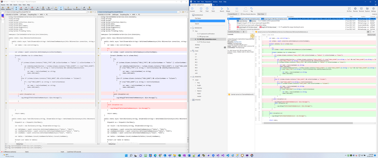Screen dimensions: 378x158
Task: Click Format icon in Beyond Compare
Action: pyautogui.click(x=48, y=8)
